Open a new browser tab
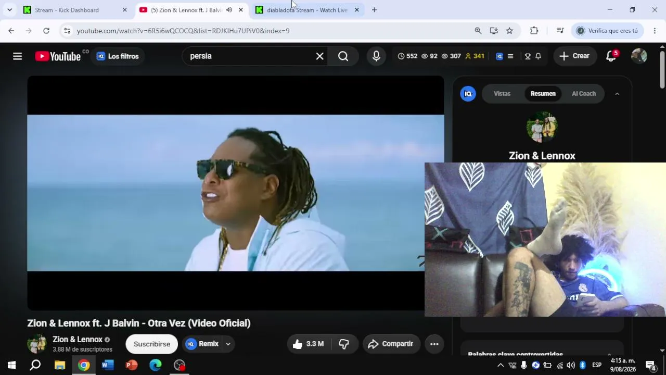This screenshot has height=375, width=666. (x=374, y=10)
